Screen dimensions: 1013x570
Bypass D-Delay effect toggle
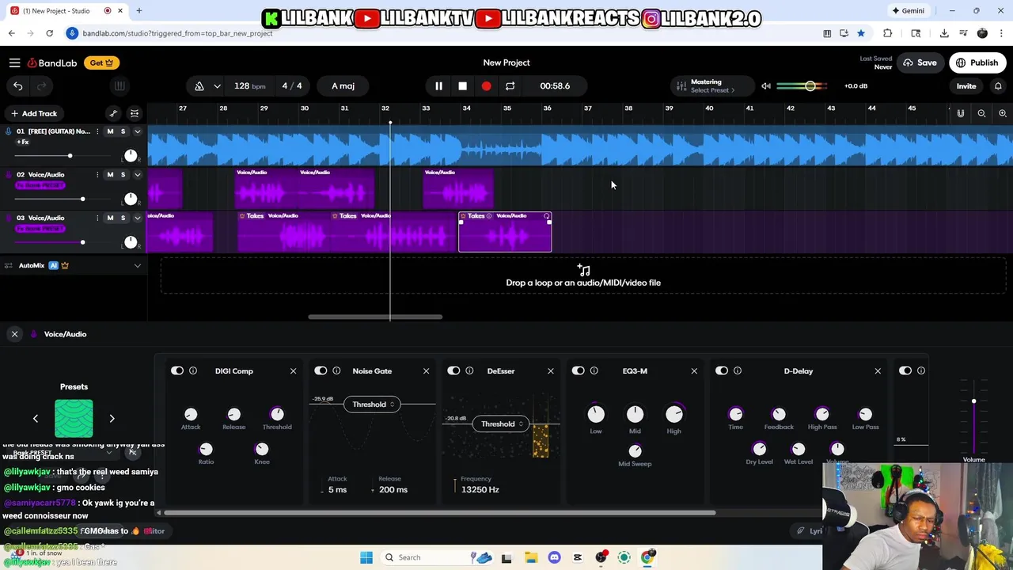[x=722, y=370]
